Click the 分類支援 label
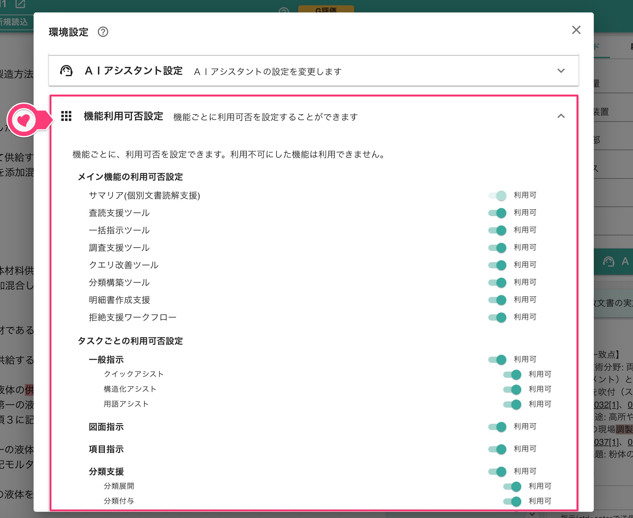The image size is (633, 518). pyautogui.click(x=106, y=472)
